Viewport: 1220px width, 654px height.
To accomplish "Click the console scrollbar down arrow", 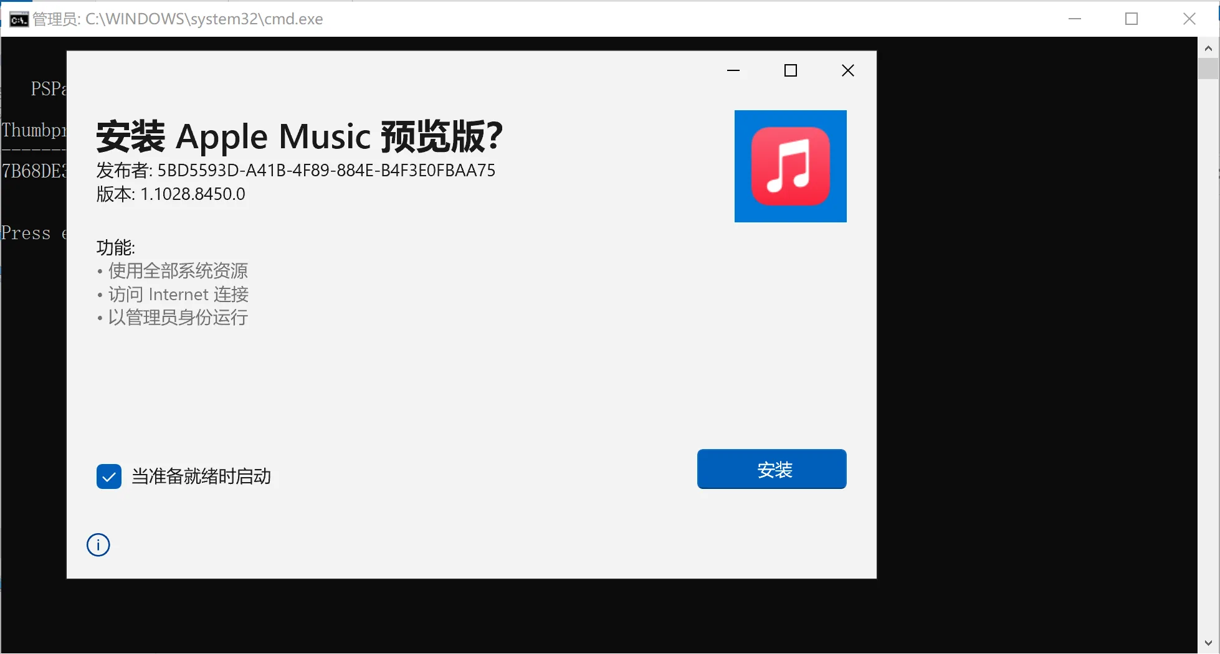I will click(x=1208, y=643).
